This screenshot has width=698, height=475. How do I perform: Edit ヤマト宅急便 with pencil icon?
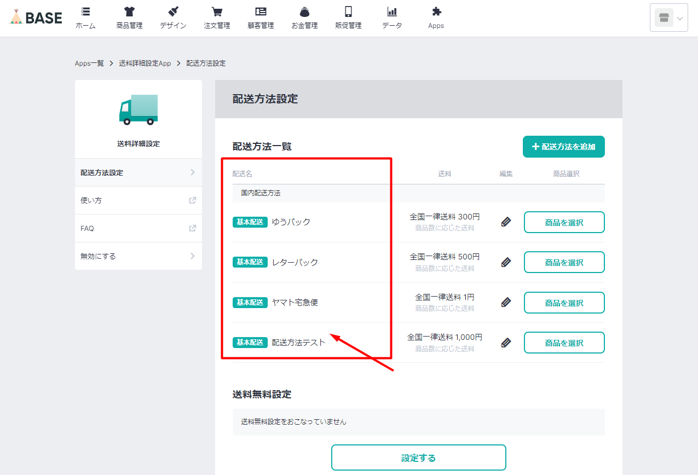(x=506, y=302)
